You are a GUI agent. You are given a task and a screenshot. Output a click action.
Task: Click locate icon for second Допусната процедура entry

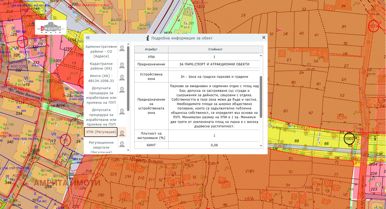point(122,112)
